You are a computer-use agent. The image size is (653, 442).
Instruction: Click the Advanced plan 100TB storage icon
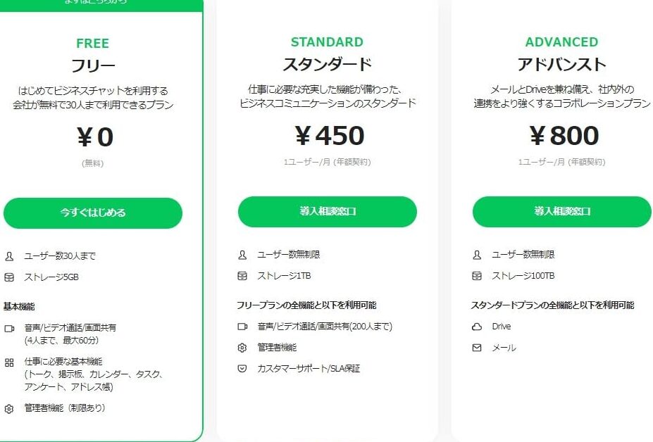477,276
